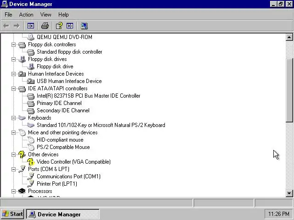Click the Mice and other pointing devices icon
294x220 pixels.
pos(22,132)
